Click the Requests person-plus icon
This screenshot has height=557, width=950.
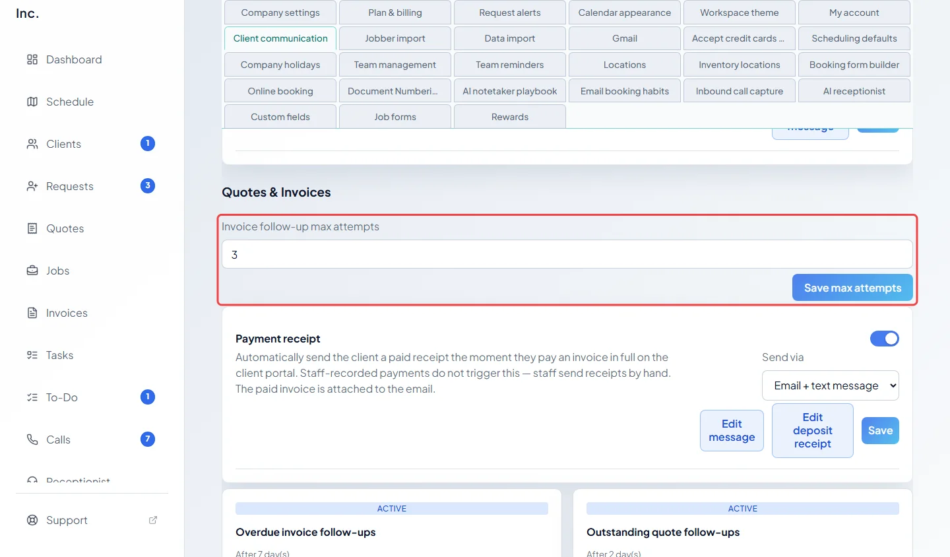click(32, 186)
